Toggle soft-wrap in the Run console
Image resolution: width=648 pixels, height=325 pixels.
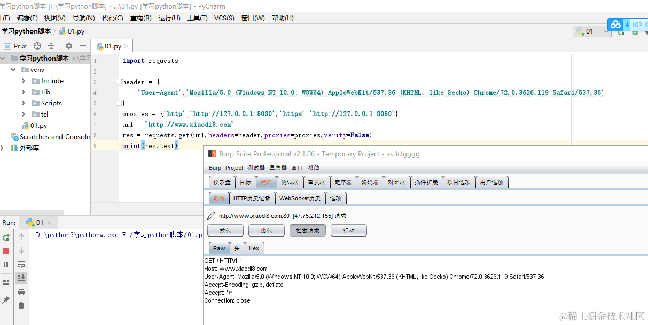click(21, 264)
